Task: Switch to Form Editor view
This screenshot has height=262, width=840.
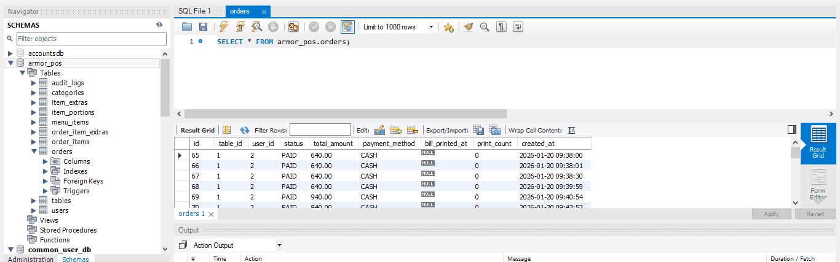Action: [x=818, y=185]
